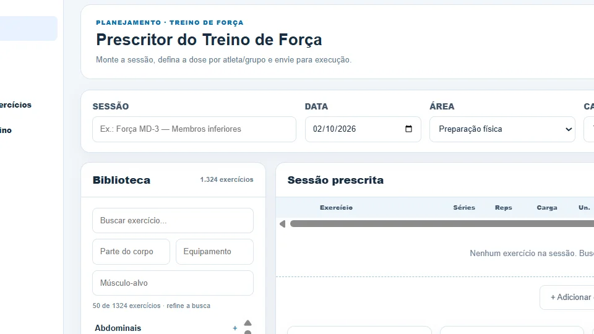The image size is (594, 334).
Task: Add the Abdominais exercise with the plus icon
Action: point(235,328)
